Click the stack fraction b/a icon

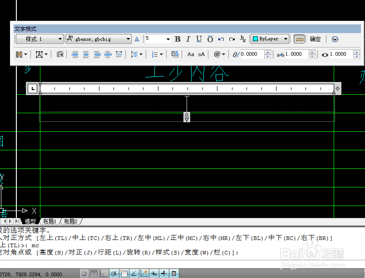tap(243, 39)
